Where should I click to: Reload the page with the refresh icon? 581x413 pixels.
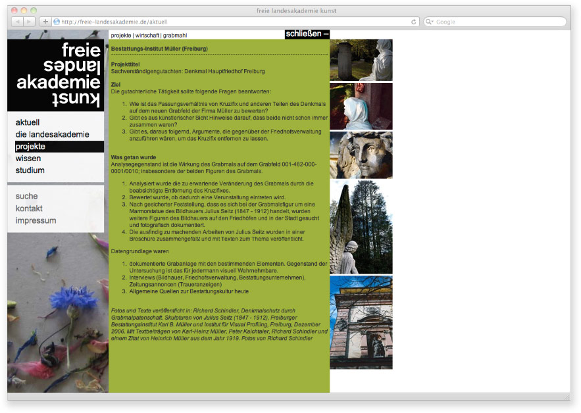tap(413, 22)
